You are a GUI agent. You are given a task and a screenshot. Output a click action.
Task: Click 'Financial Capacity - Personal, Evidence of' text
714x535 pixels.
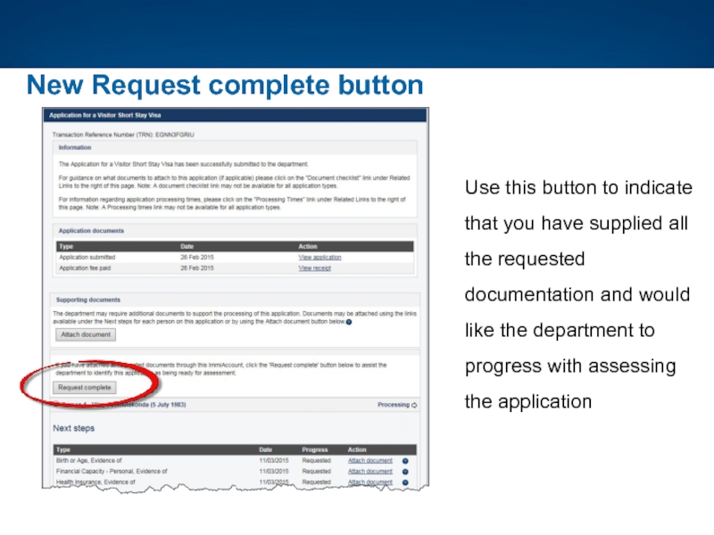pyautogui.click(x=112, y=472)
